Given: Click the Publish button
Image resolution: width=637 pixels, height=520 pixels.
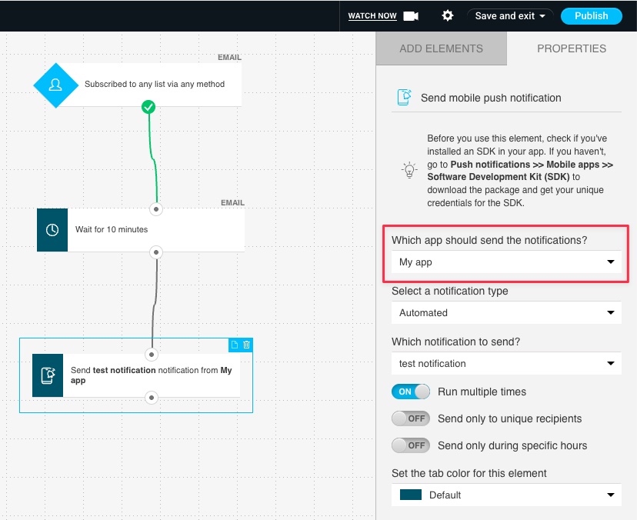Looking at the screenshot, I should click(x=591, y=15).
